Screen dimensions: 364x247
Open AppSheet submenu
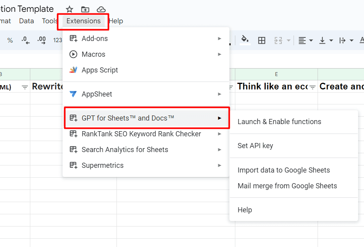pyautogui.click(x=146, y=94)
